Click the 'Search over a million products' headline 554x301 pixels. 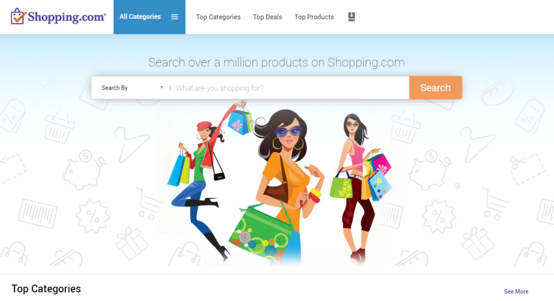pos(276,63)
